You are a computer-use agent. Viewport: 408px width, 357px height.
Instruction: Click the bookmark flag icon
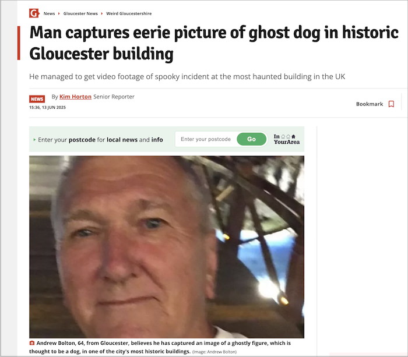pyautogui.click(x=391, y=104)
